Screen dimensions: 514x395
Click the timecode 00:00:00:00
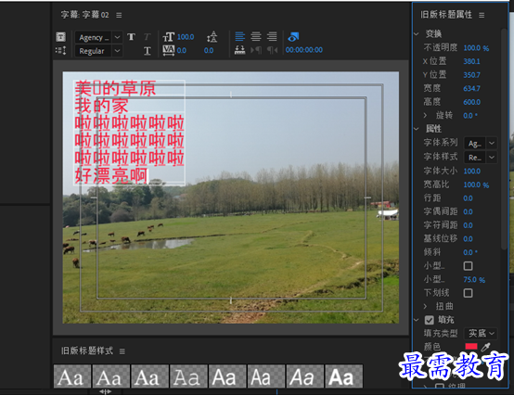pyautogui.click(x=304, y=50)
